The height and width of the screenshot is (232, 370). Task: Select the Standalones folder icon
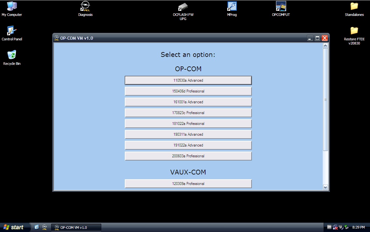coord(354,9)
